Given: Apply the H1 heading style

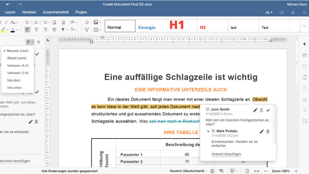Looking at the screenshot, I should click(x=182, y=26).
